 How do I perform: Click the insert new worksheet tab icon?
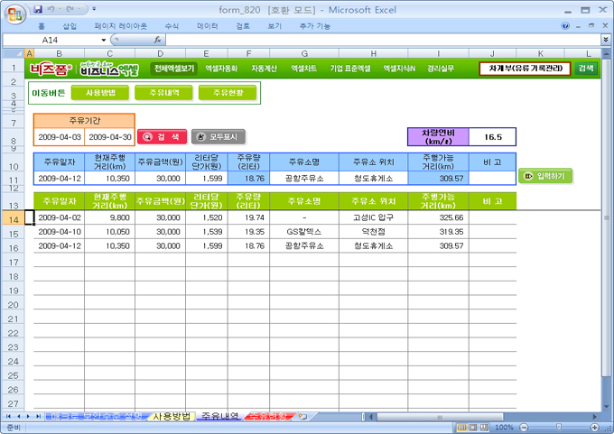pyautogui.click(x=302, y=417)
